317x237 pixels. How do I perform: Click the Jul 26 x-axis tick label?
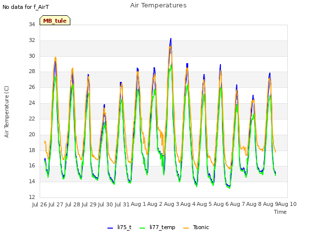pos(40,204)
